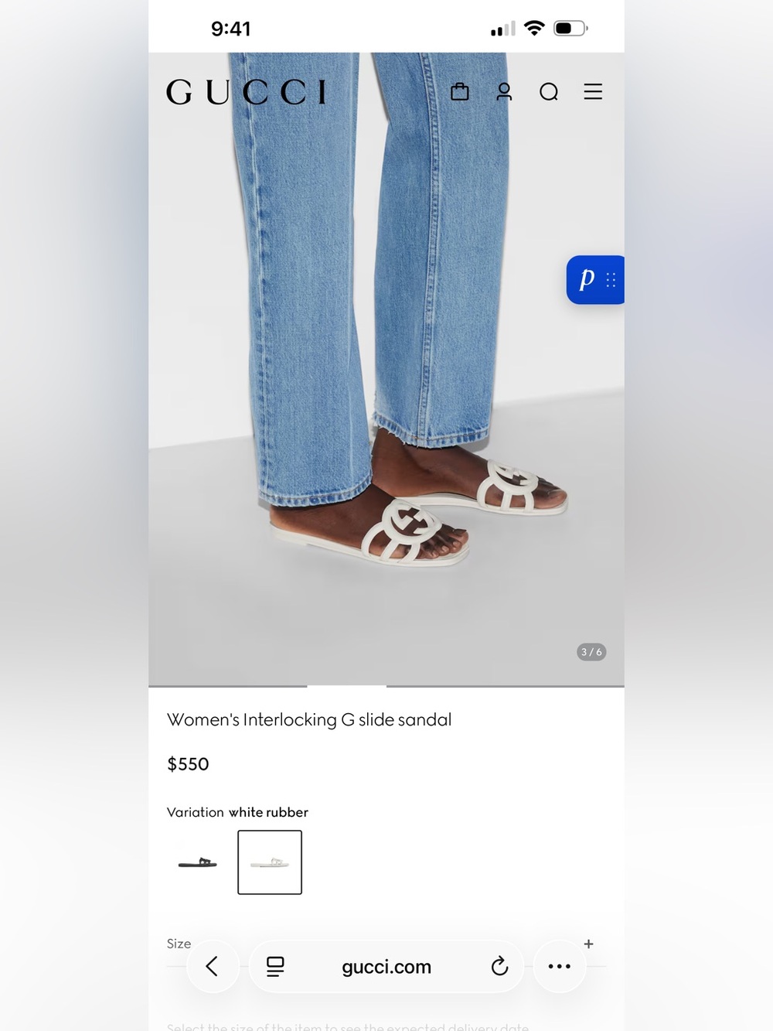Screen dimensions: 773x1031
Task: Check the battery indicator in status bar
Action: point(570,29)
